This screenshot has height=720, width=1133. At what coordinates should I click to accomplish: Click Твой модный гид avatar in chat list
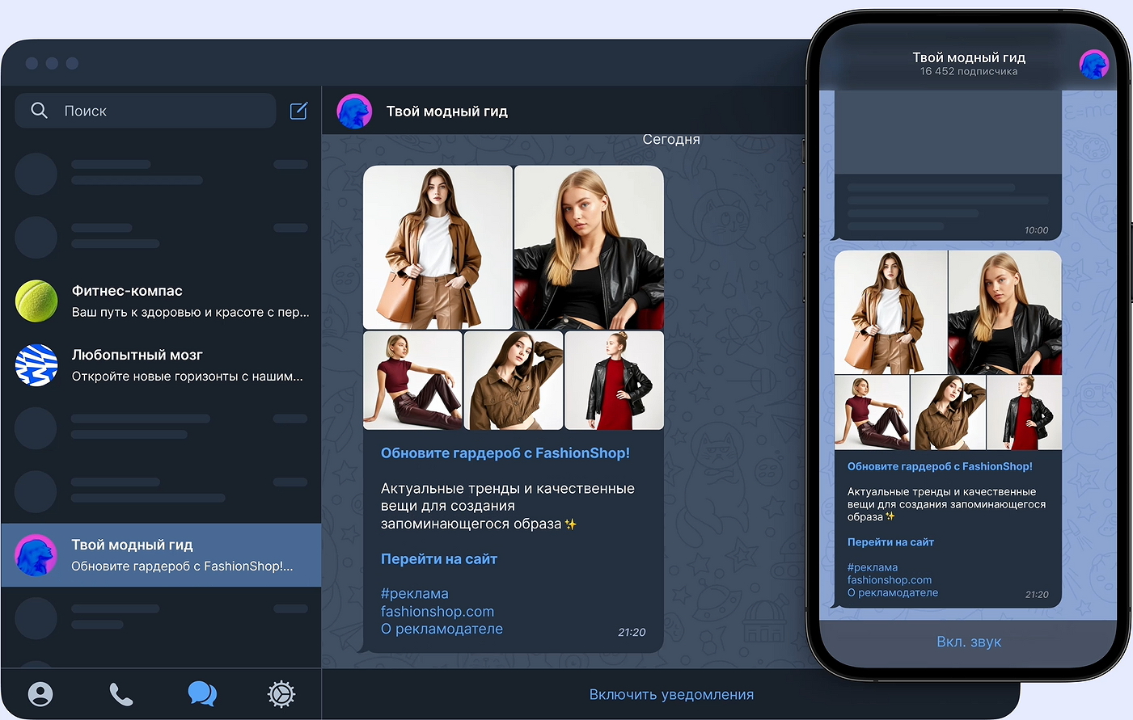tap(36, 555)
